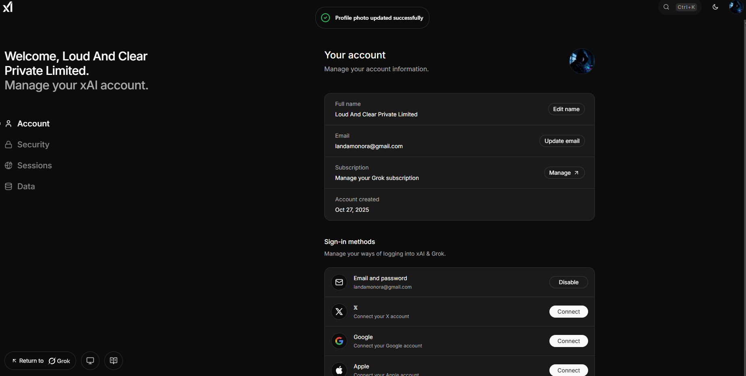Click the Edit name button
Image resolution: width=746 pixels, height=376 pixels.
pos(566,109)
